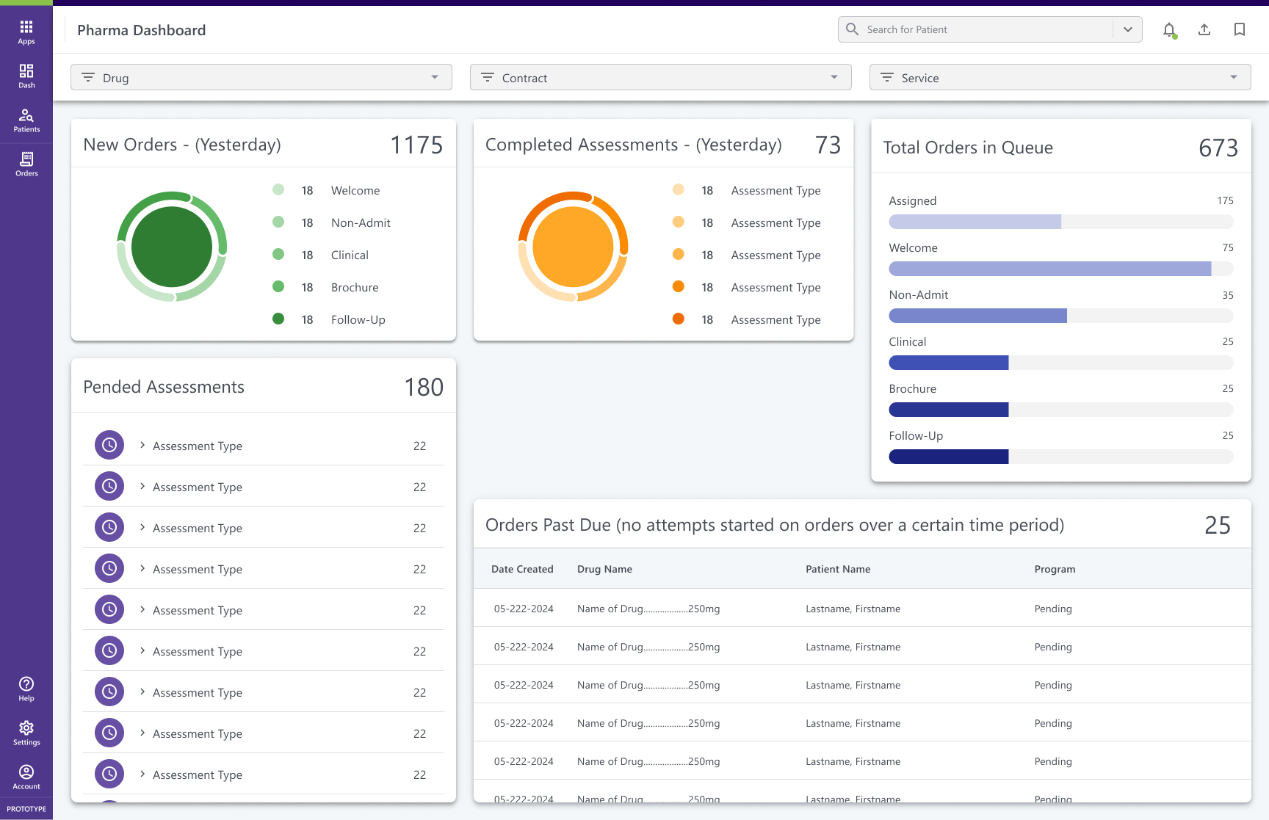
Task: Open the Drug filter dropdown
Action: [x=261, y=78]
